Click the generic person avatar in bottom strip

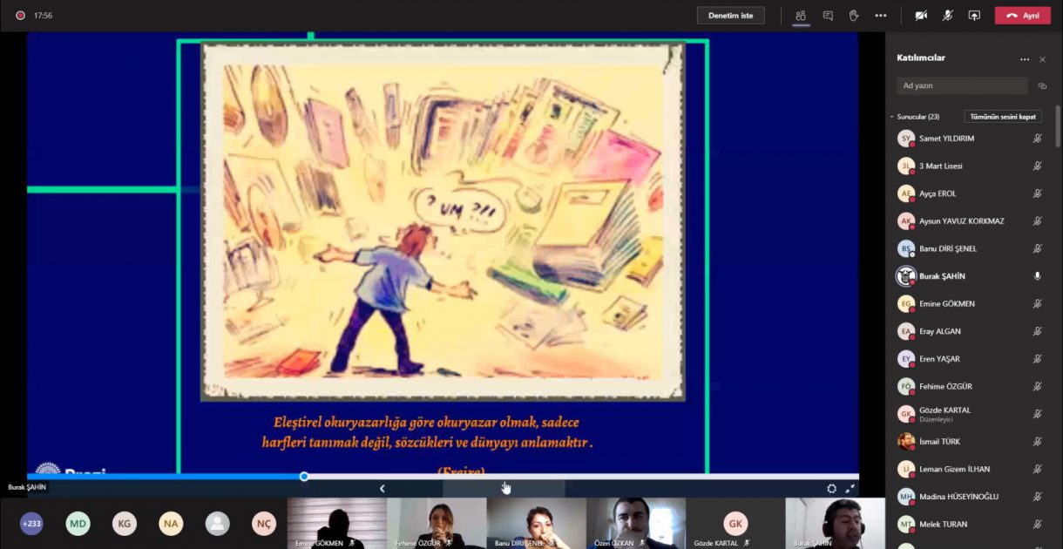pyautogui.click(x=218, y=524)
